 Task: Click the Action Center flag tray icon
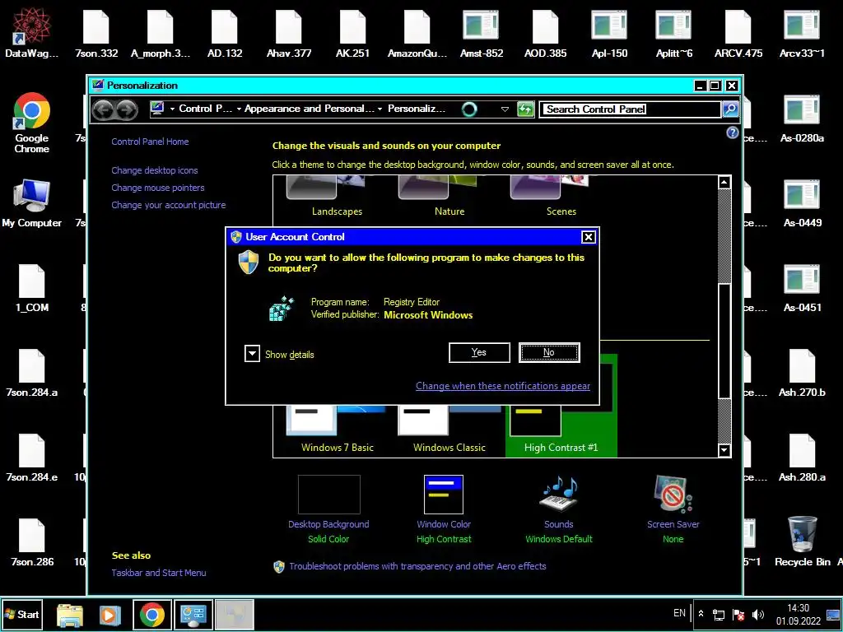pyautogui.click(x=738, y=614)
